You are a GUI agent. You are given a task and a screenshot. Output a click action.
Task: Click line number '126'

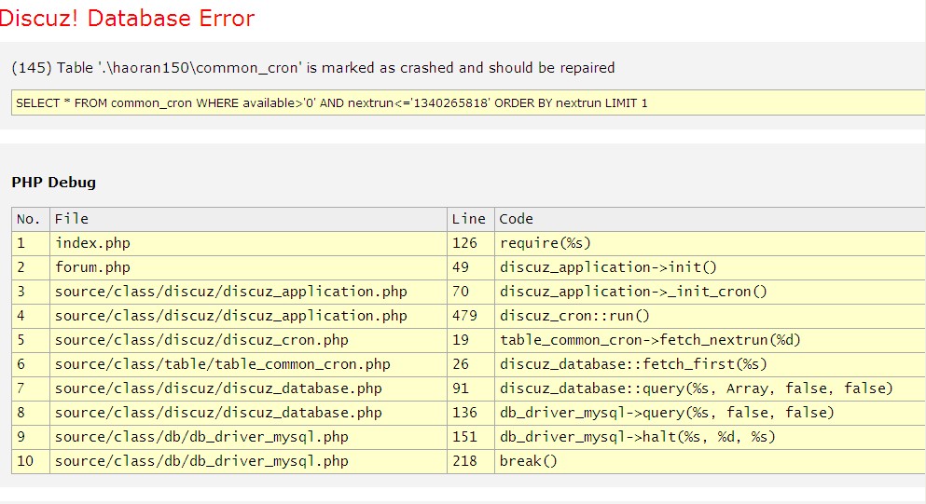click(x=464, y=243)
